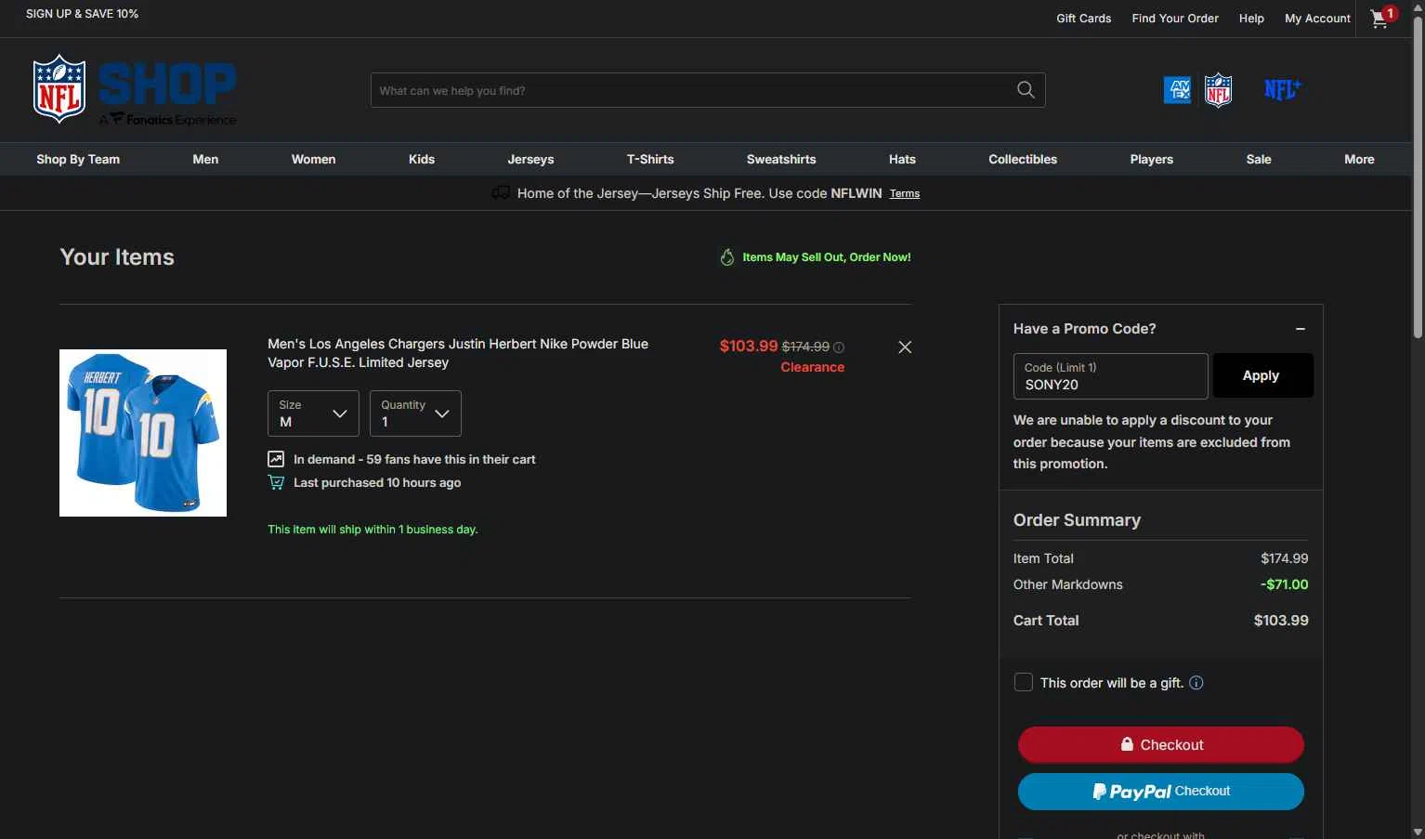Image resolution: width=1425 pixels, height=839 pixels.
Task: Click Sign Up & Save 10% link
Action: pos(82,14)
